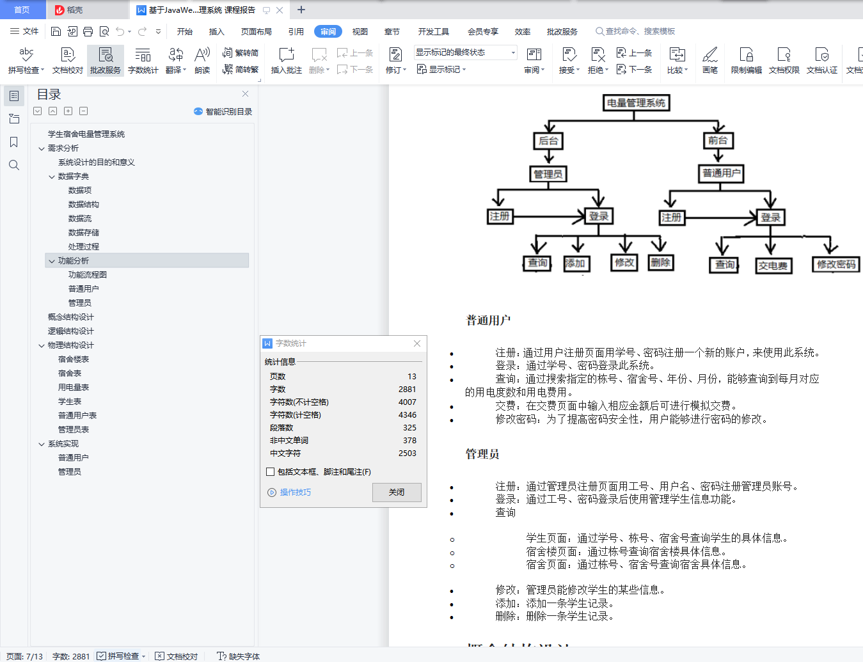Screen dimensions: 863x662
Task: Switch to the 开始 ribbon tab
Action: tap(185, 31)
